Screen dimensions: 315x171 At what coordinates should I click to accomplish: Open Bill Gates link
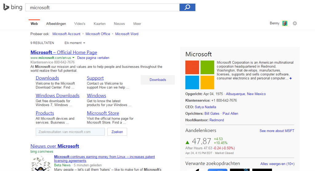pyautogui.click(x=212, y=114)
